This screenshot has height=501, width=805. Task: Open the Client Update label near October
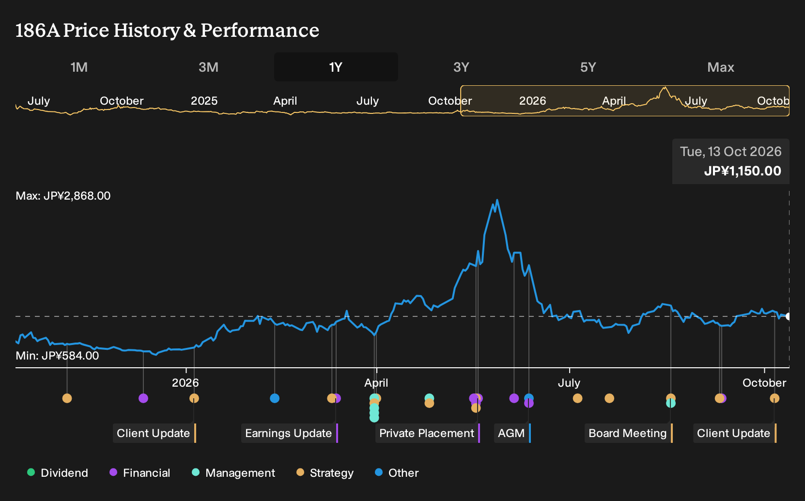click(x=734, y=433)
